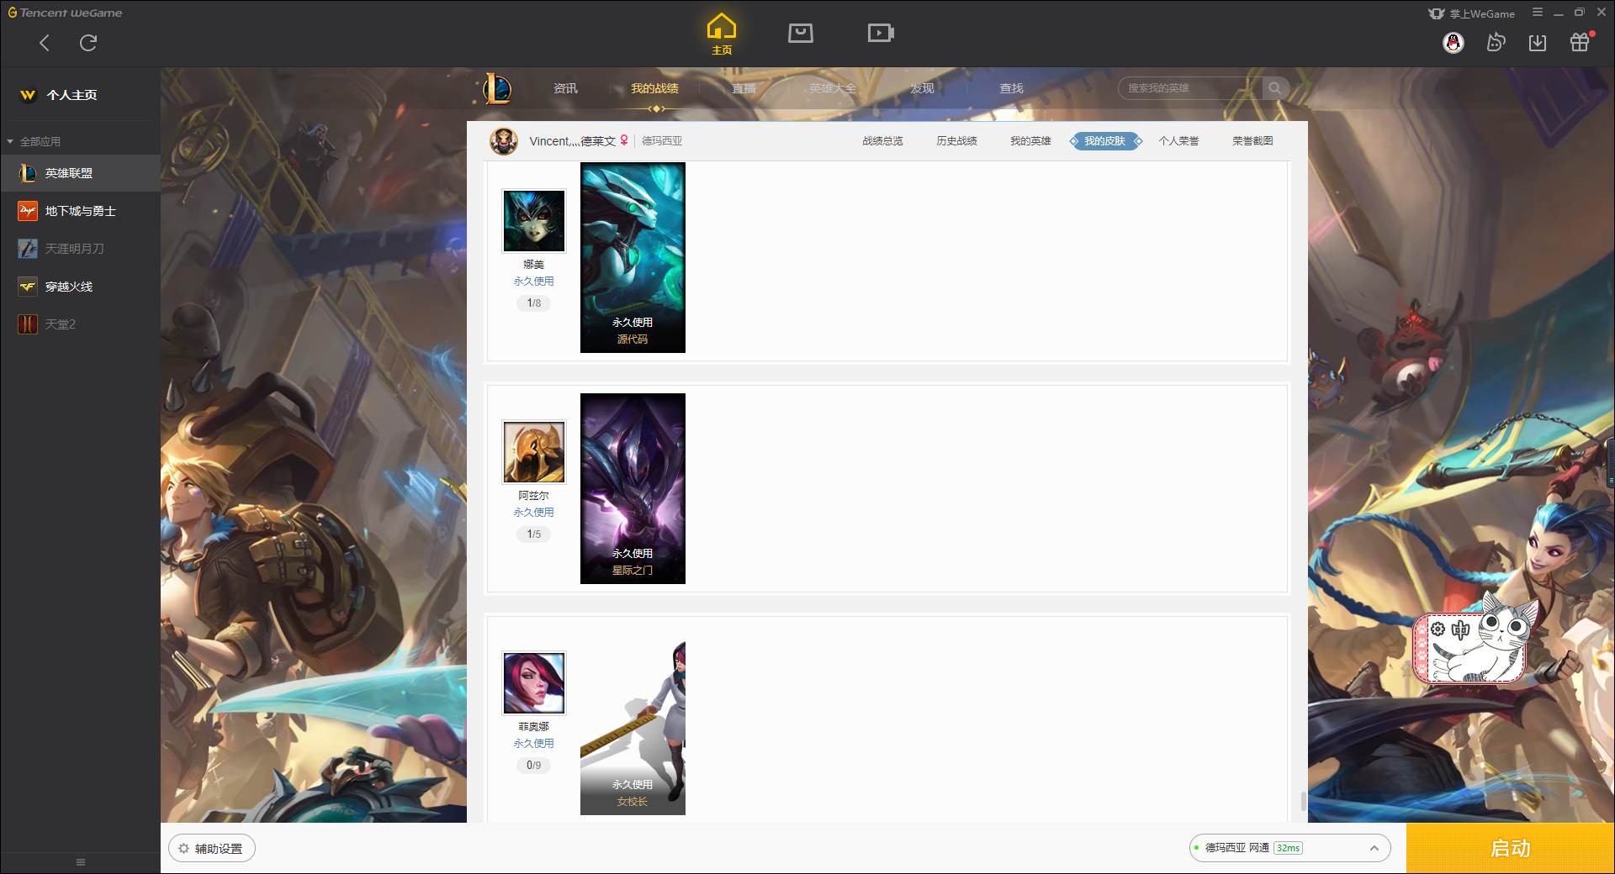
Task: Open the 掌上WeGame mobile link
Action: [1472, 13]
